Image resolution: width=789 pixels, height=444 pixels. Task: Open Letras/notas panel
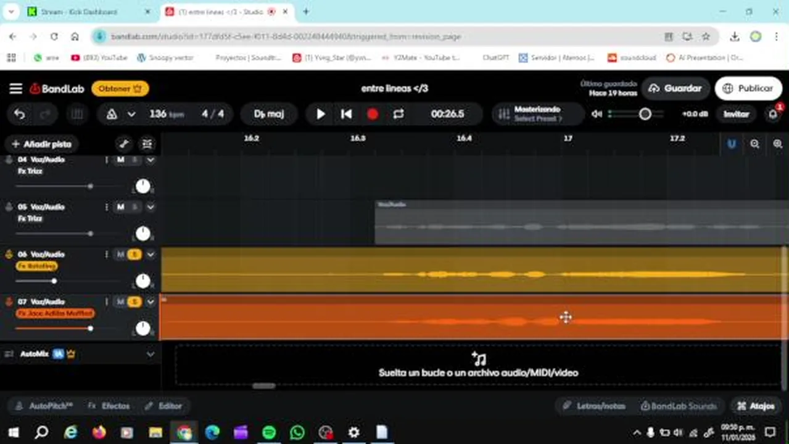coord(594,406)
